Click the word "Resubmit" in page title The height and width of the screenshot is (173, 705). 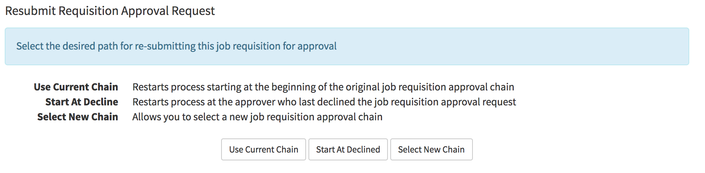coord(31,11)
